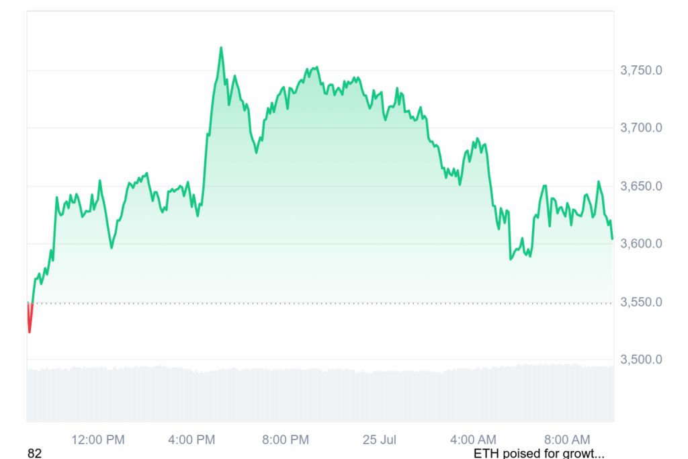688x459 pixels.
Task: Click the last data point of the green line
Action: (x=612, y=238)
